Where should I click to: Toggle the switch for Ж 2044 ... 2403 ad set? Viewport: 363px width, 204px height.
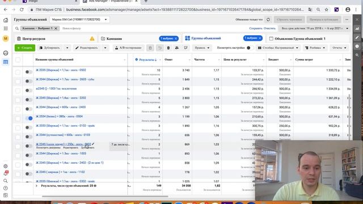tap(28, 109)
